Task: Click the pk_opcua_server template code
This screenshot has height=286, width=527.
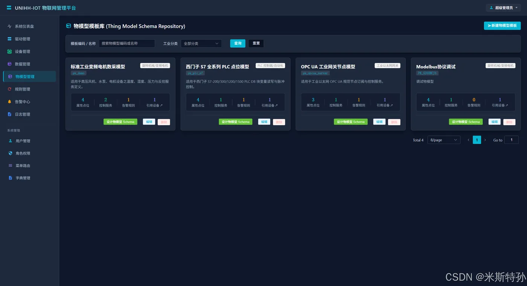Action: pos(315,73)
